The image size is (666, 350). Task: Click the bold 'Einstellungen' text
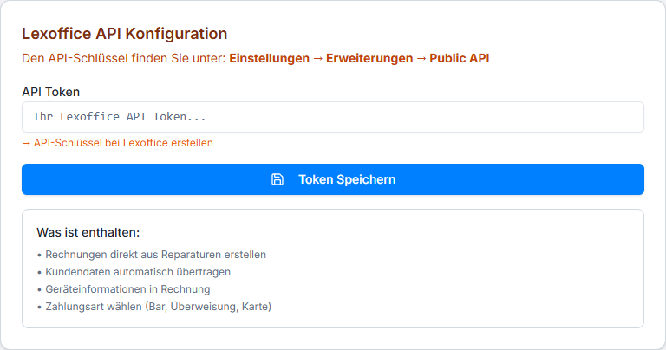pos(270,58)
